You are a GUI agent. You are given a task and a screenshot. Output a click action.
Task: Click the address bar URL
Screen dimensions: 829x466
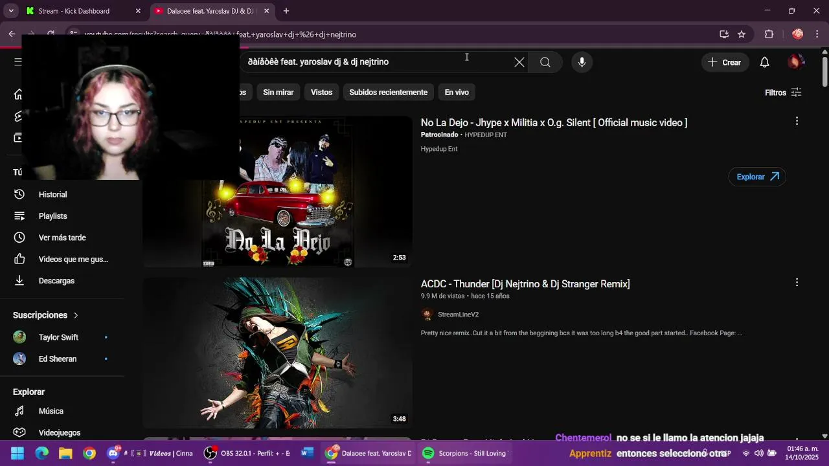[x=220, y=34]
